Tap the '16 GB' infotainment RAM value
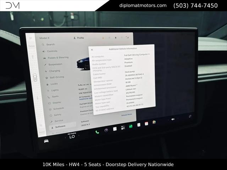227x170 pixels. (128, 82)
